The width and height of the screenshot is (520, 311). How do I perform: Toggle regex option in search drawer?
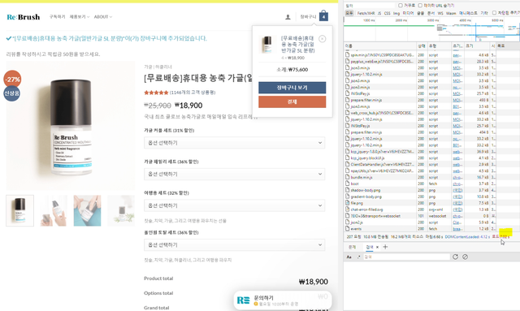point(358,257)
